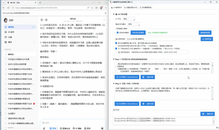Click the 扫码/验证码登录 button
Viewport: 219px width, 130px height.
[138, 33]
